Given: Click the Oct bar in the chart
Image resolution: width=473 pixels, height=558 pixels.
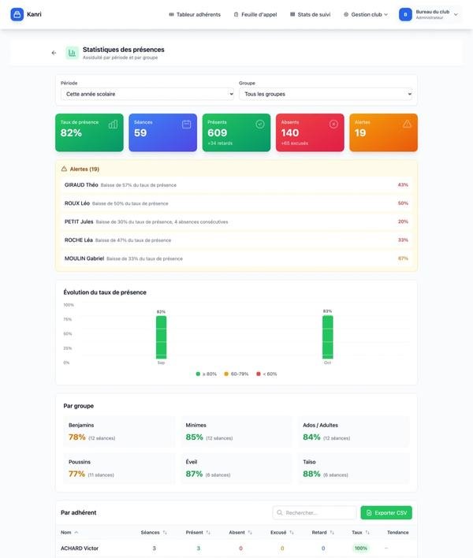Looking at the screenshot, I should tap(327, 337).
